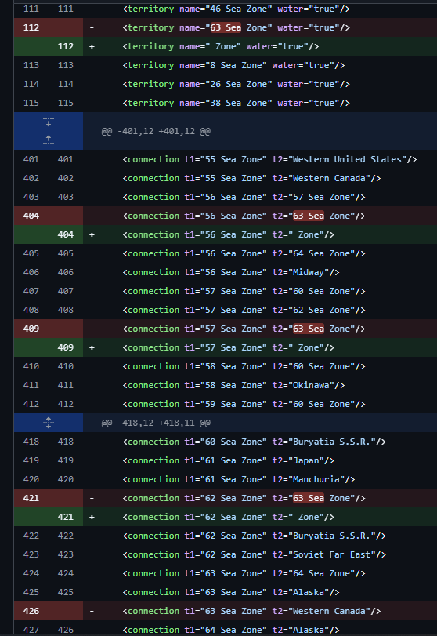Expand all hidden lines before the -418,12 hunk

tap(49, 423)
